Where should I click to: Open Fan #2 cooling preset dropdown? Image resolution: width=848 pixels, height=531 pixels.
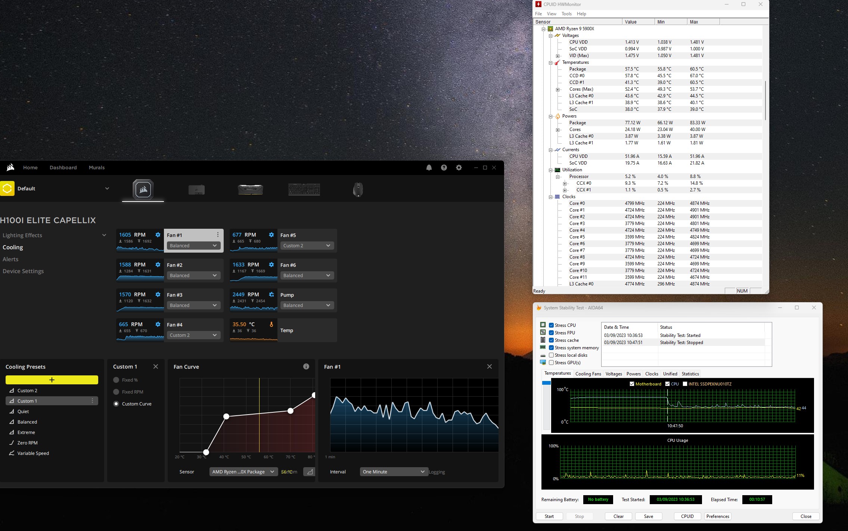193,275
